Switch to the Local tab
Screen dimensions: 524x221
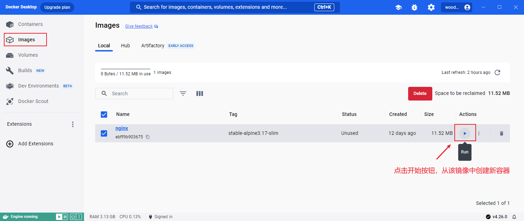pos(104,46)
